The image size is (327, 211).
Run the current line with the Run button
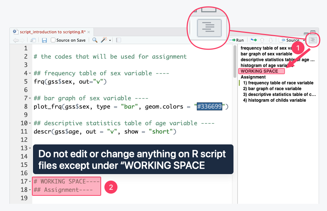click(236, 40)
